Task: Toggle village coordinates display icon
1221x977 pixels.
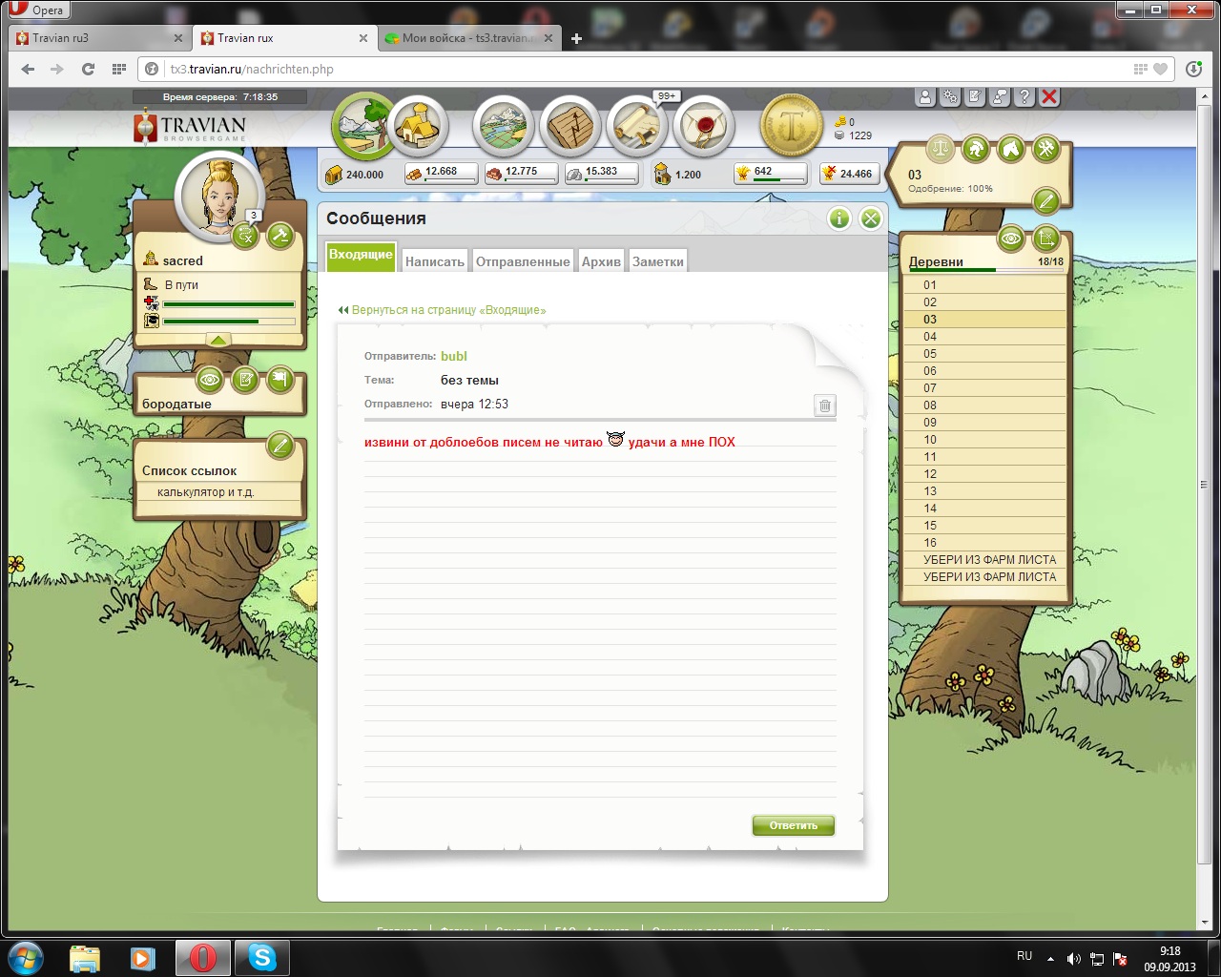Action: tap(1046, 238)
